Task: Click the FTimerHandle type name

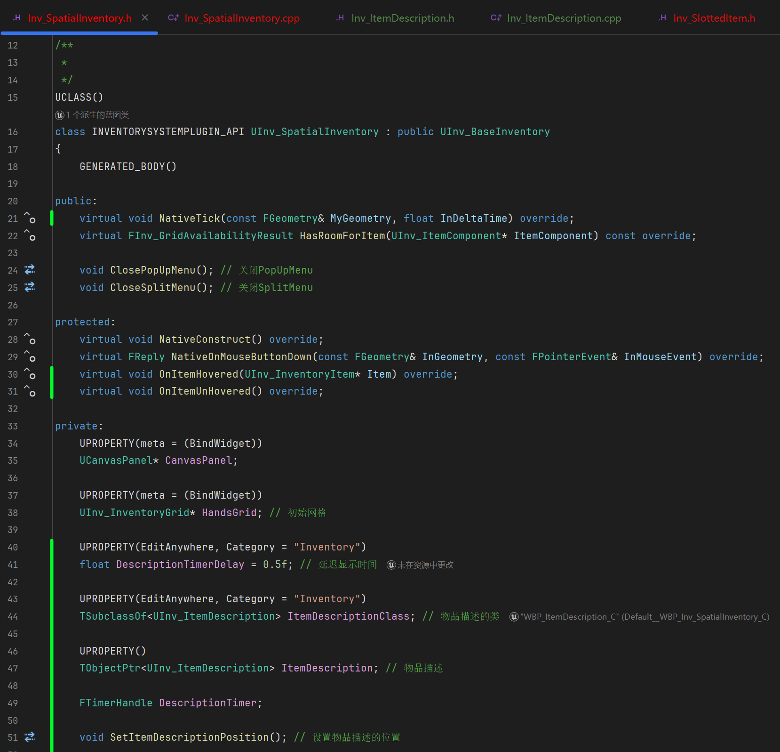Action: [116, 703]
